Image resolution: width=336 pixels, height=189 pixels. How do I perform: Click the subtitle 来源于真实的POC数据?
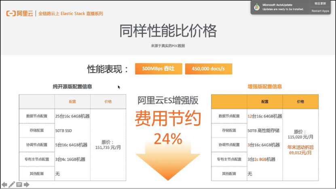tap(168, 46)
